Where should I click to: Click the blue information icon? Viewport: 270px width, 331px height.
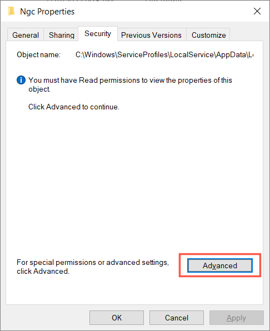click(x=21, y=80)
